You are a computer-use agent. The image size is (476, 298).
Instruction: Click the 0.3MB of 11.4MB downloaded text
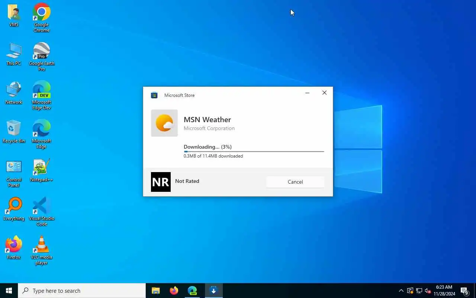click(213, 156)
